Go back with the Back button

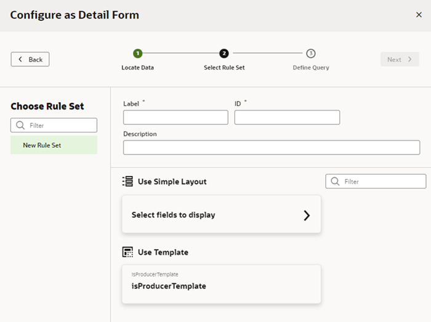click(30, 59)
